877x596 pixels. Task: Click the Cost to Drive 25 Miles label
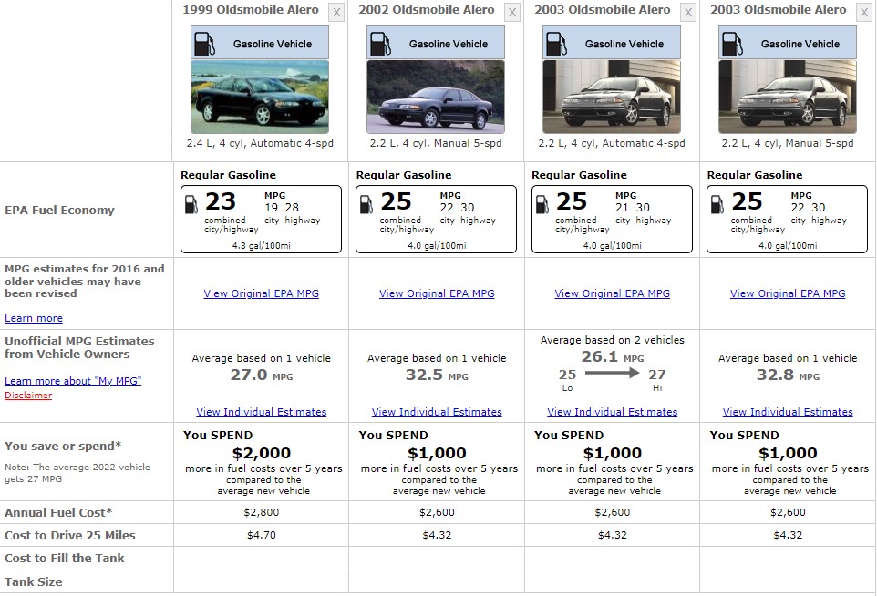pos(70,535)
